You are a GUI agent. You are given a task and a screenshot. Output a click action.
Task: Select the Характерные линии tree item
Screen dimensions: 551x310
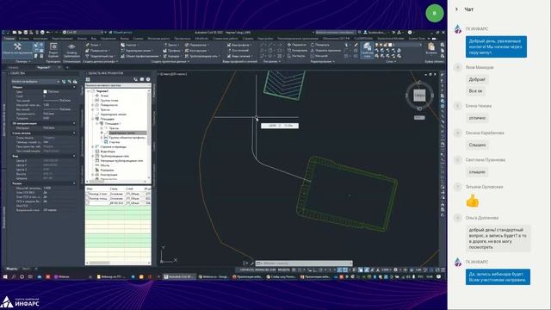(x=121, y=133)
